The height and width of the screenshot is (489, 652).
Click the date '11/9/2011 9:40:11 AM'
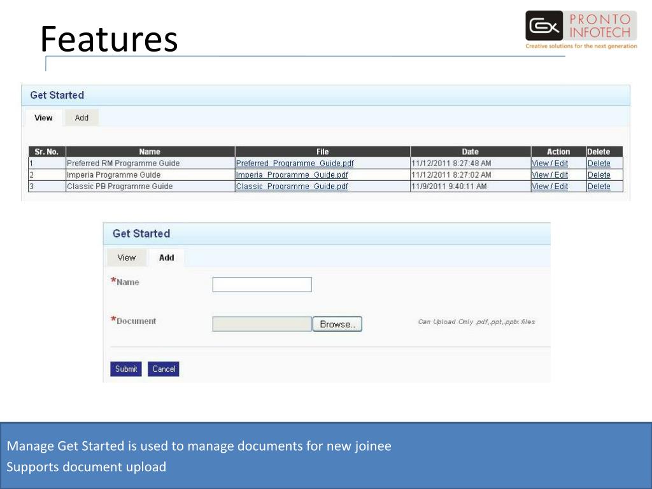pyautogui.click(x=449, y=187)
